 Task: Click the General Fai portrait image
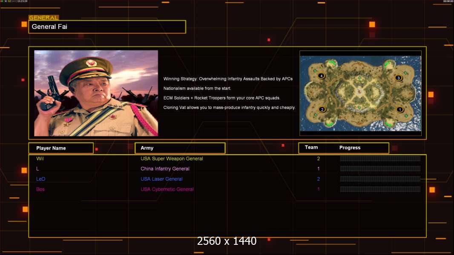tap(96, 93)
